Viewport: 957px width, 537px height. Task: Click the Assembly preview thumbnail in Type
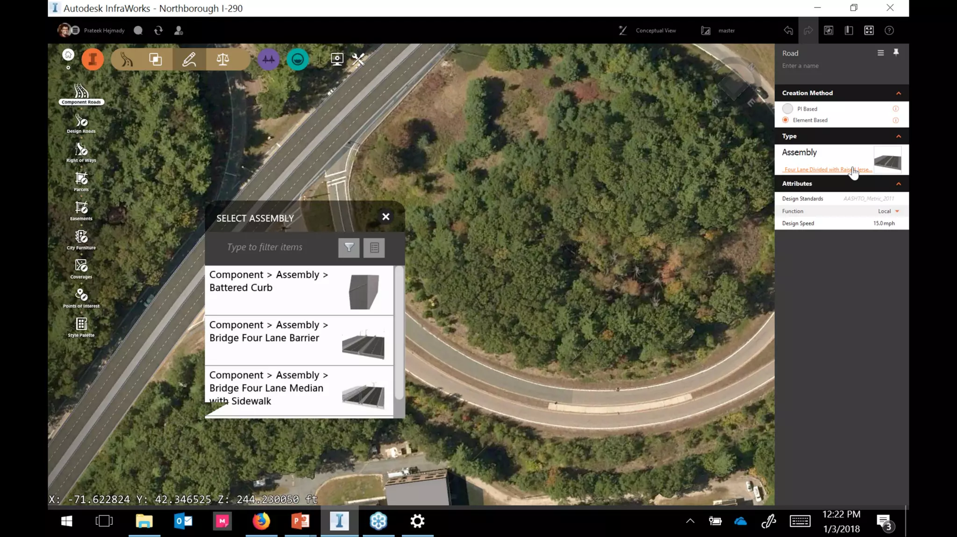pos(887,160)
